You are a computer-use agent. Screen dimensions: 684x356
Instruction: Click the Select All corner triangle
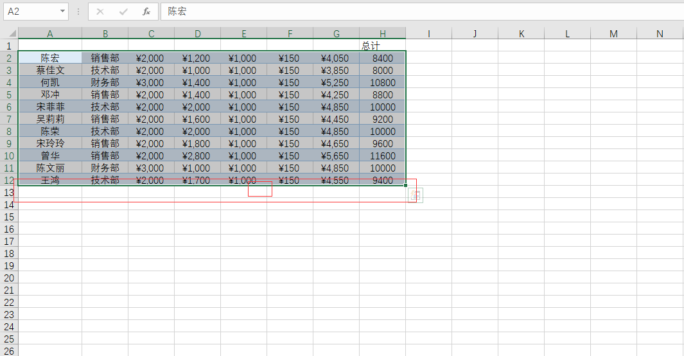pyautogui.click(x=12, y=33)
